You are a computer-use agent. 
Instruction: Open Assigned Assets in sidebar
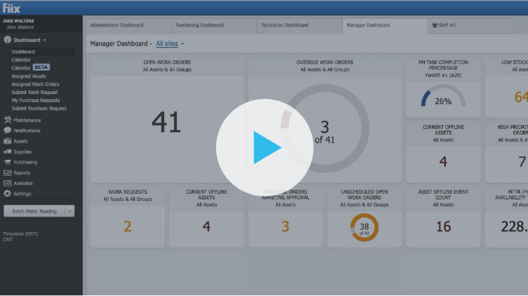pyautogui.click(x=28, y=76)
